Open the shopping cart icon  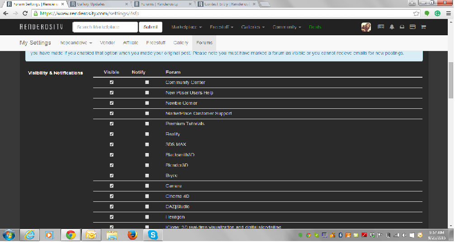click(423, 27)
